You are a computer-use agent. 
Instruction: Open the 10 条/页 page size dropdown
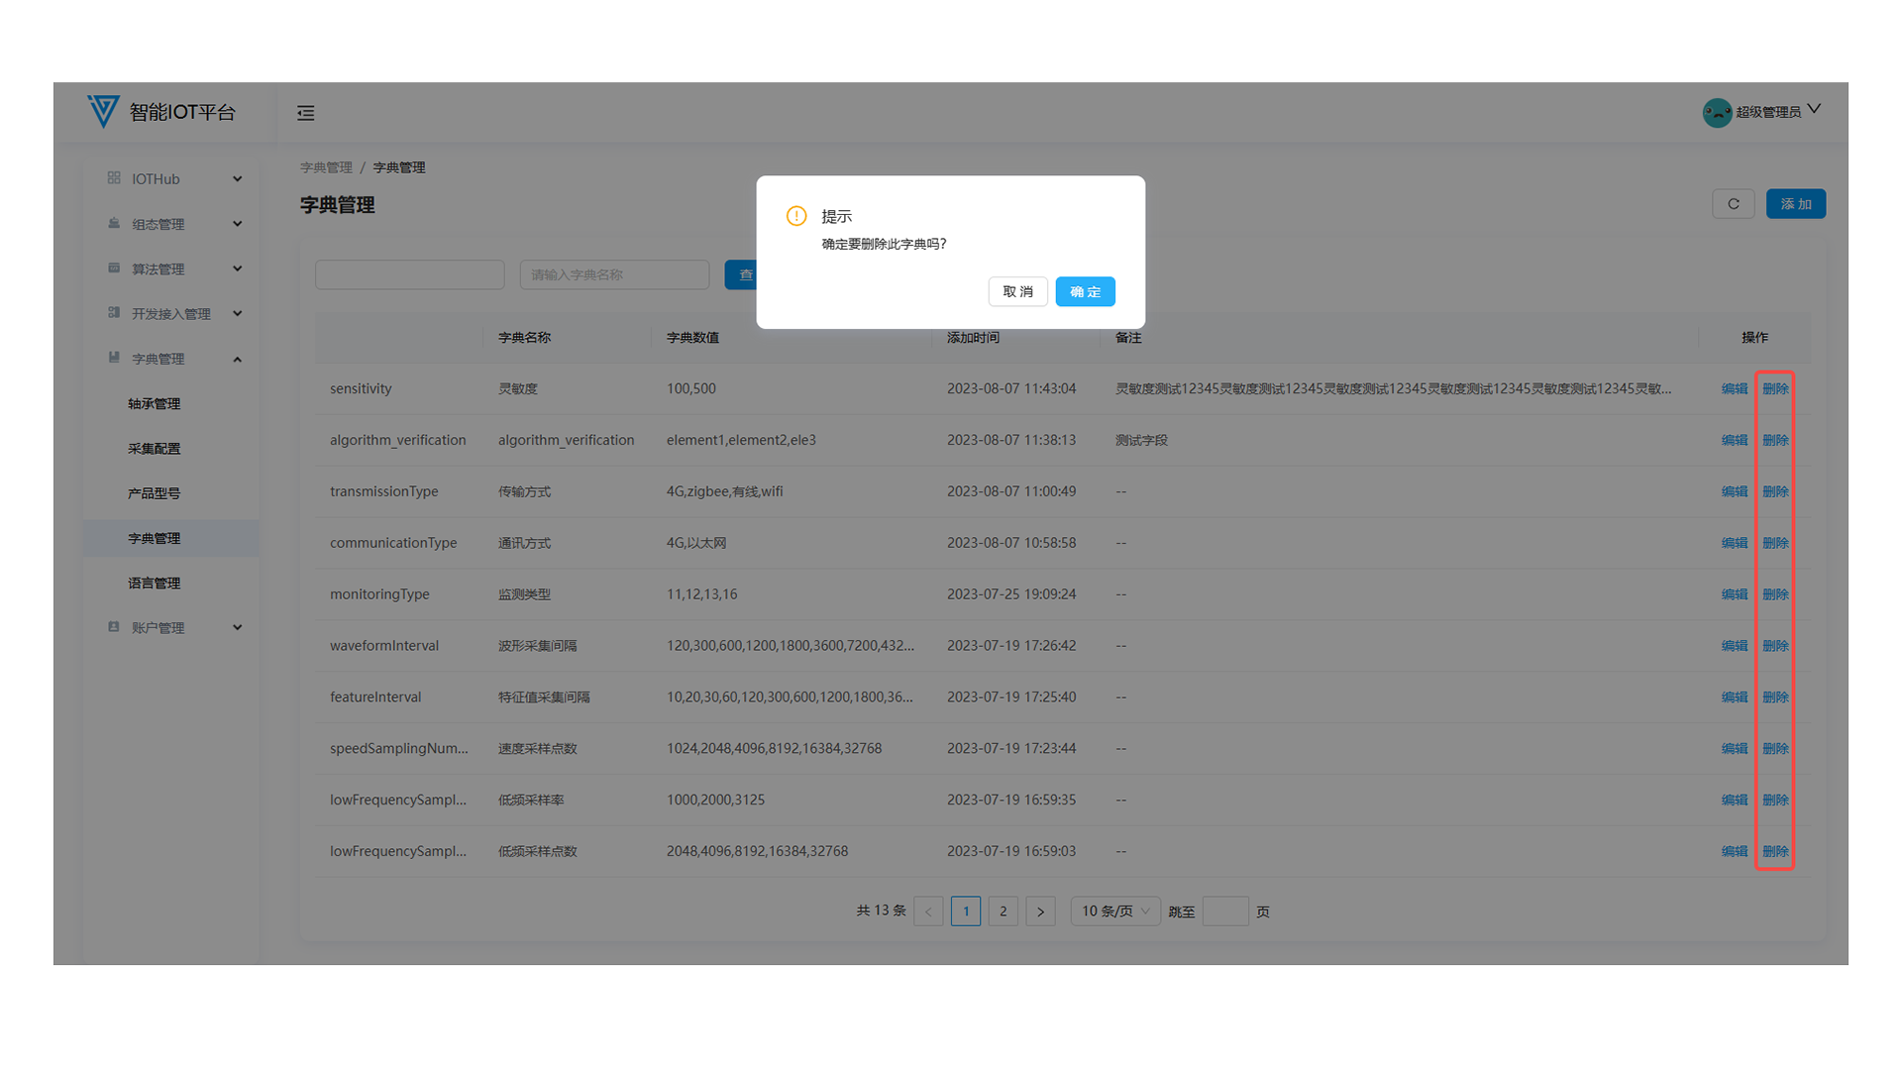click(x=1114, y=911)
